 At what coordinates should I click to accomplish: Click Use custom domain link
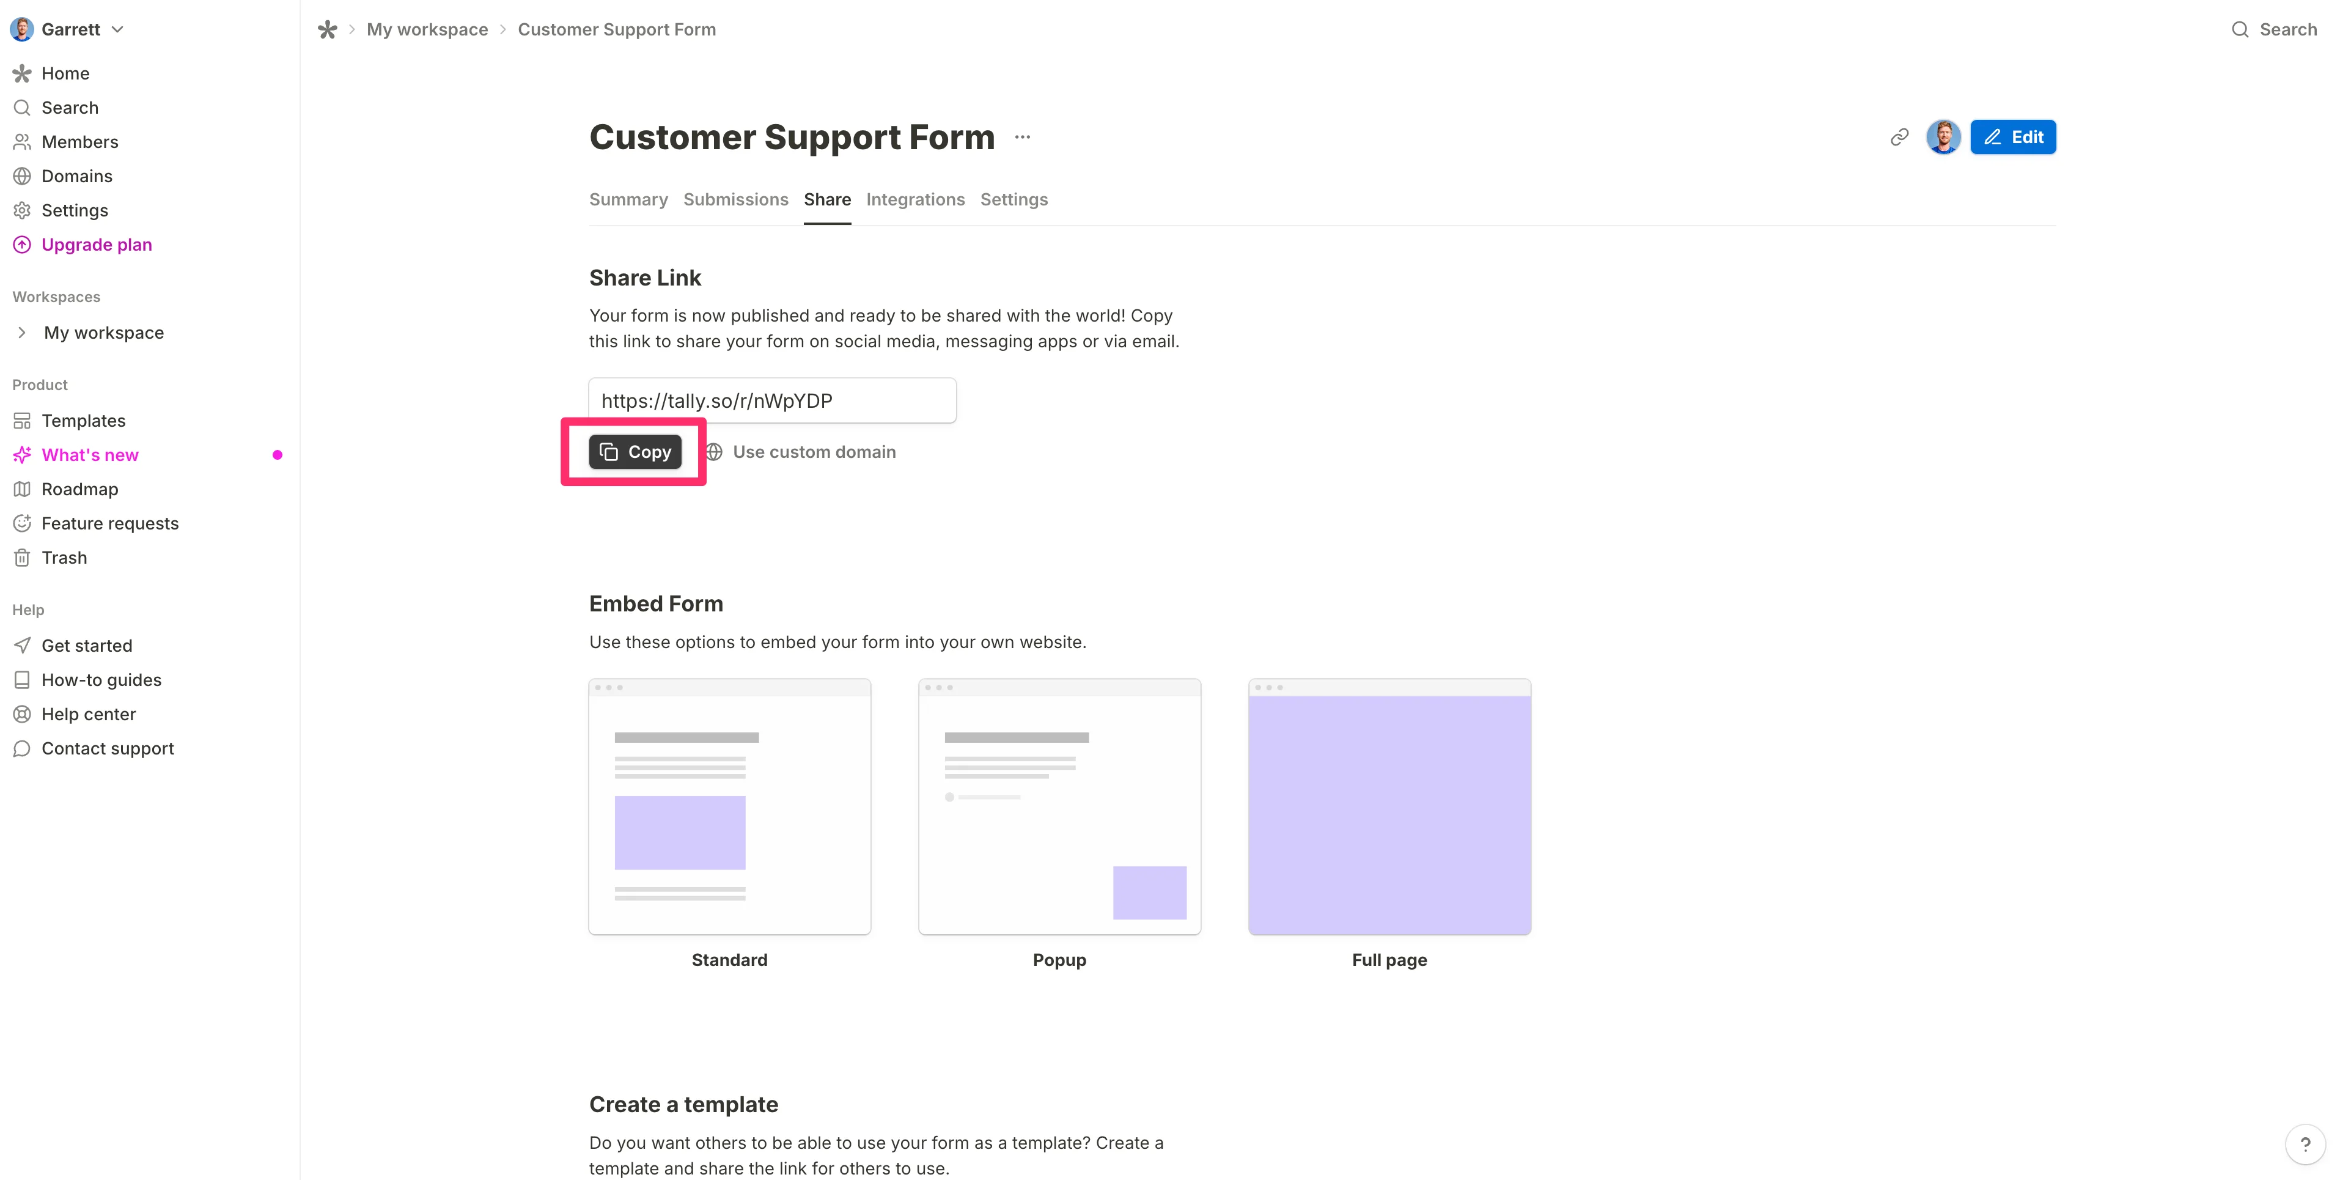pyautogui.click(x=813, y=452)
